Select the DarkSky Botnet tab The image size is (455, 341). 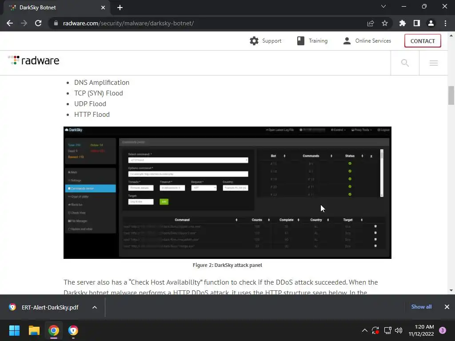pos(56,8)
